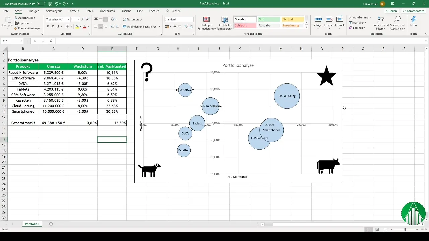The width and height of the screenshot is (429, 241).
Task: Apply the Gut cell style
Action: (x=269, y=19)
